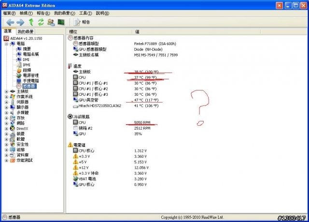Click the green monitor chart toolbar icon

[x=61, y=22]
